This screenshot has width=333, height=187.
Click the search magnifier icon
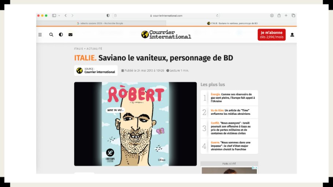51,35
